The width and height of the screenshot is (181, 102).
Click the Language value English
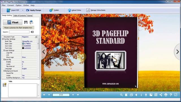[x=24, y=69]
